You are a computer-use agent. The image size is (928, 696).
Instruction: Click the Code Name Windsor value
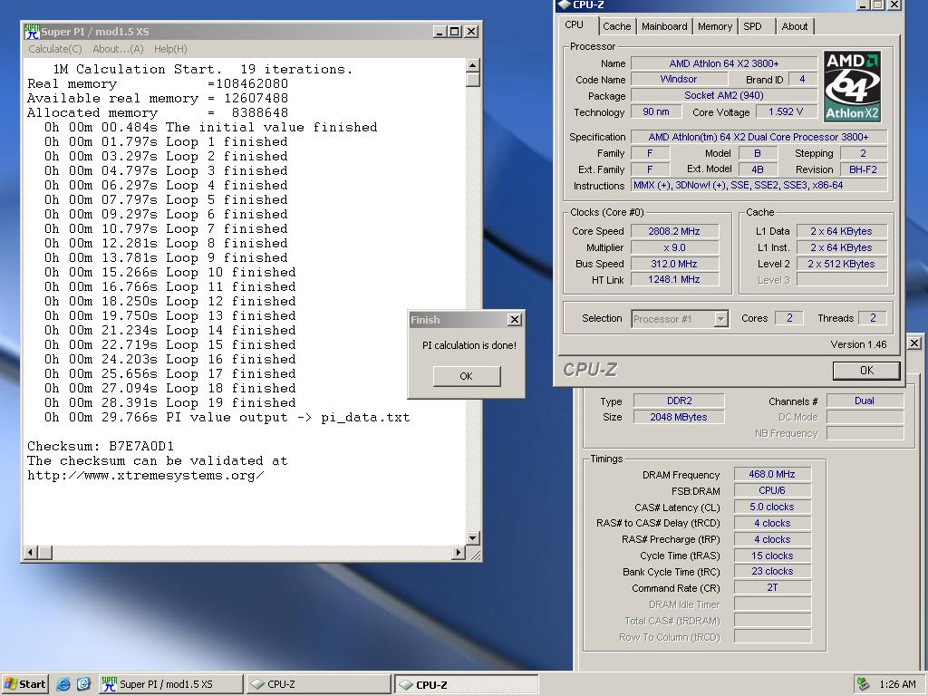pyautogui.click(x=678, y=79)
